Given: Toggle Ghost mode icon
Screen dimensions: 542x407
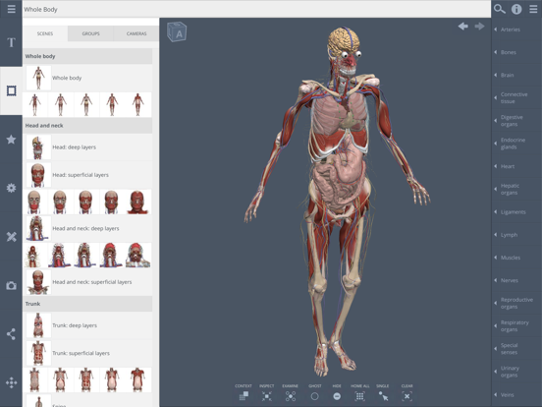Looking at the screenshot, I should [314, 396].
